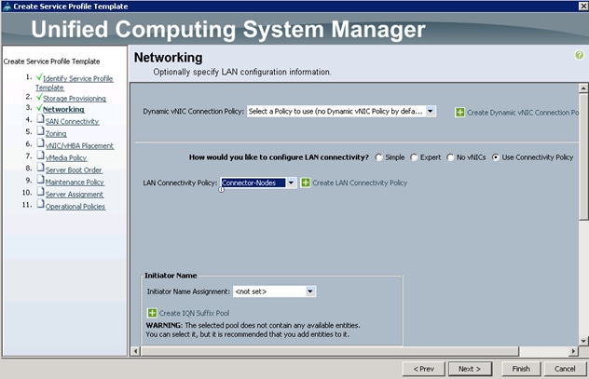Click the Create LAN Connectivity Policy link
Image resolution: width=589 pixels, height=379 pixels.
360,183
